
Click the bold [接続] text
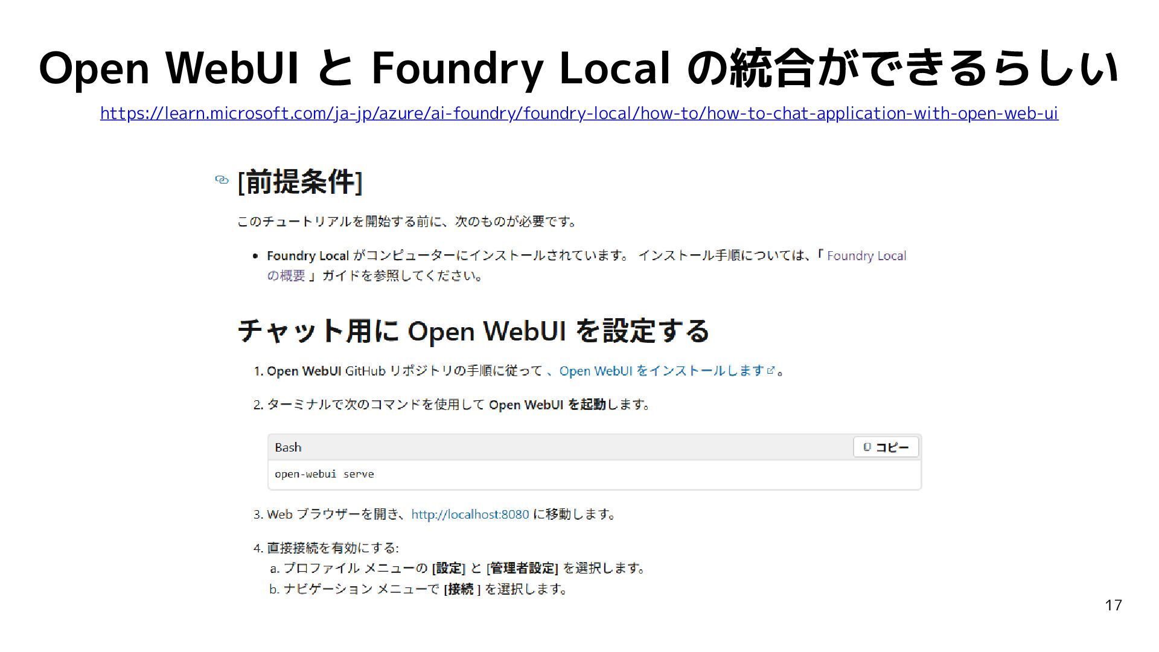coord(462,589)
